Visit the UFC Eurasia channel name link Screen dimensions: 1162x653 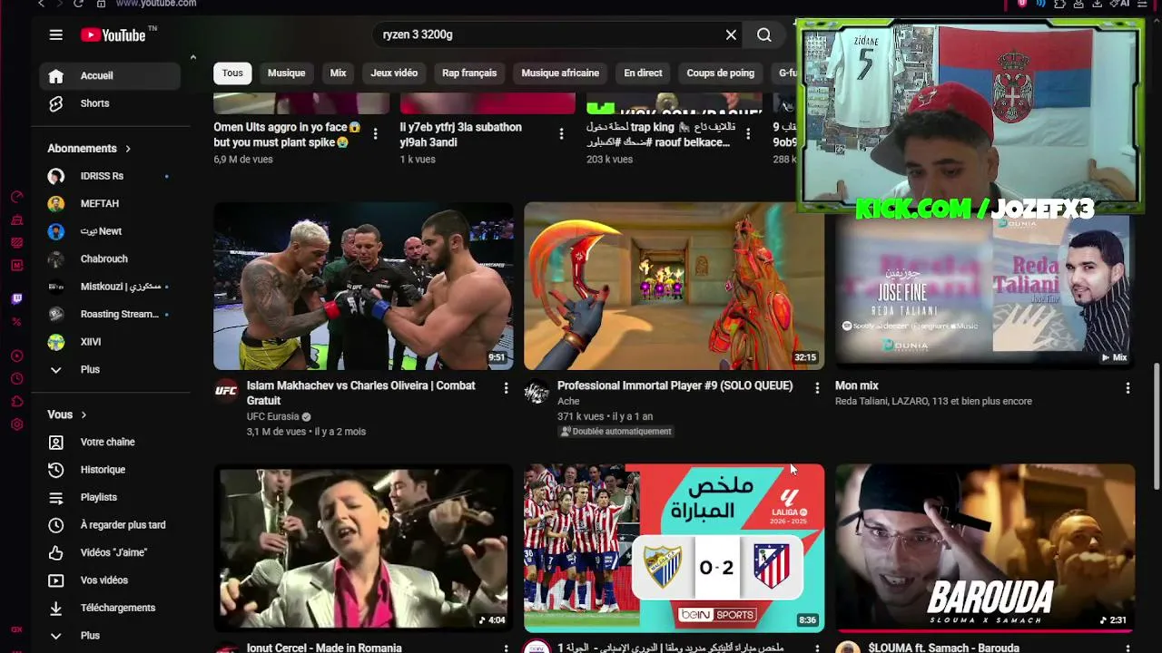click(272, 416)
